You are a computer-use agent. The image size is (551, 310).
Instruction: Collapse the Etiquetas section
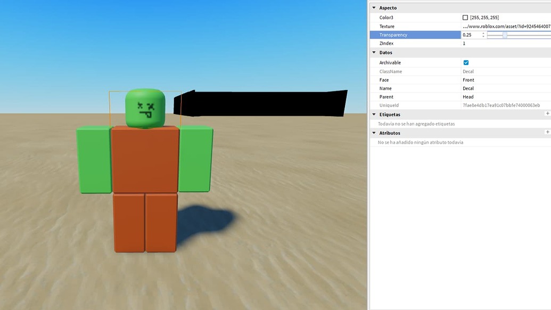(375, 114)
